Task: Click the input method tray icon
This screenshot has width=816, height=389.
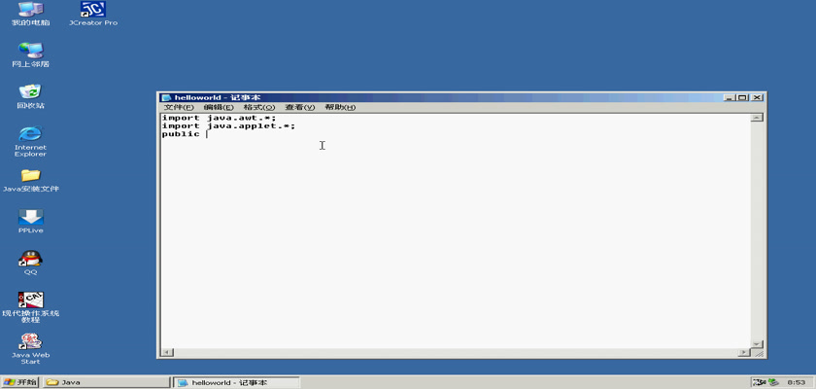Action: pos(759,382)
